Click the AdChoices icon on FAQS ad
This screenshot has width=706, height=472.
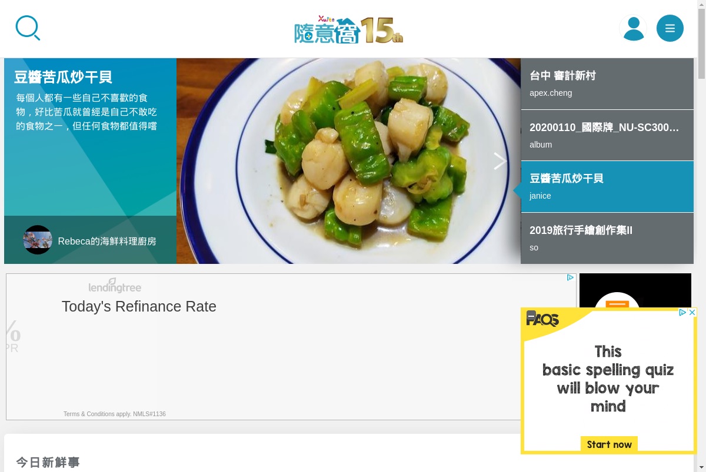coord(682,312)
